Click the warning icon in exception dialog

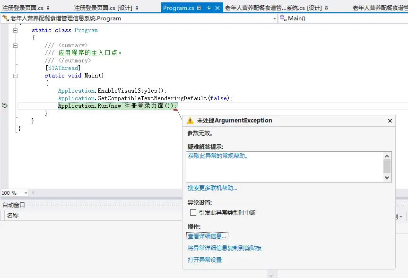pos(190,121)
